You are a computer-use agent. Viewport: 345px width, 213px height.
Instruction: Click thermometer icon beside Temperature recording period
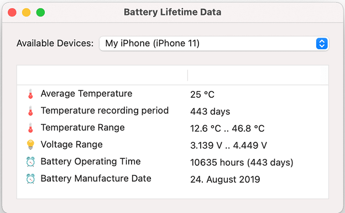(x=30, y=111)
